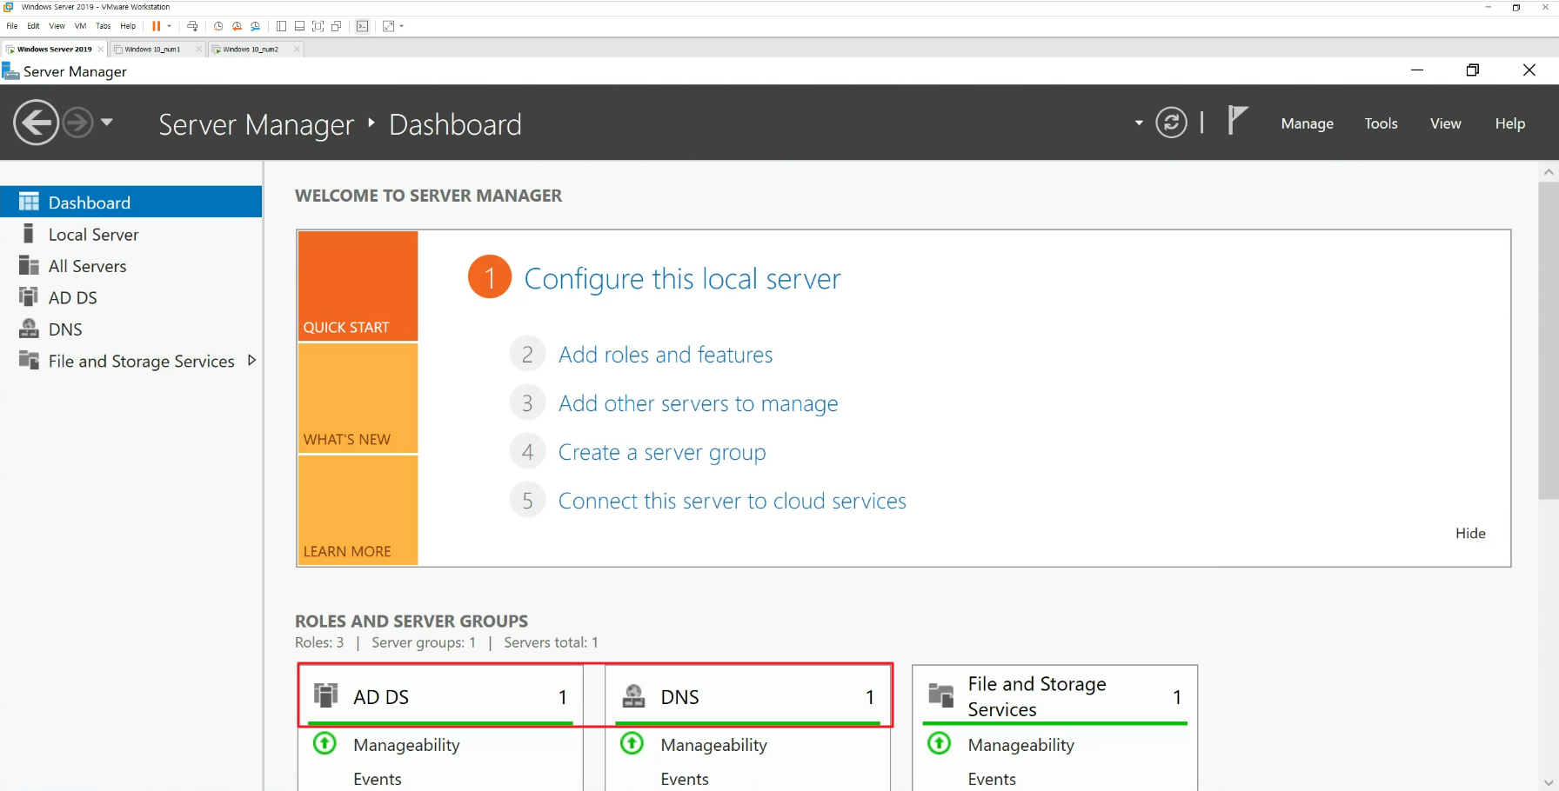Open the stretch display options dropdown arrow
Image resolution: width=1559 pixels, height=791 pixels.
pos(401,26)
